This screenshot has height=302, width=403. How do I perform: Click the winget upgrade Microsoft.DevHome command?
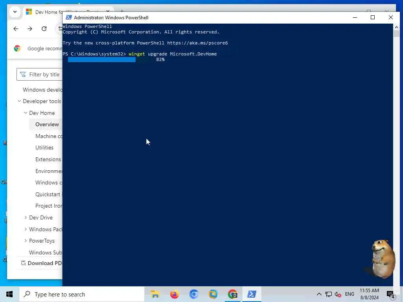pyautogui.click(x=173, y=54)
